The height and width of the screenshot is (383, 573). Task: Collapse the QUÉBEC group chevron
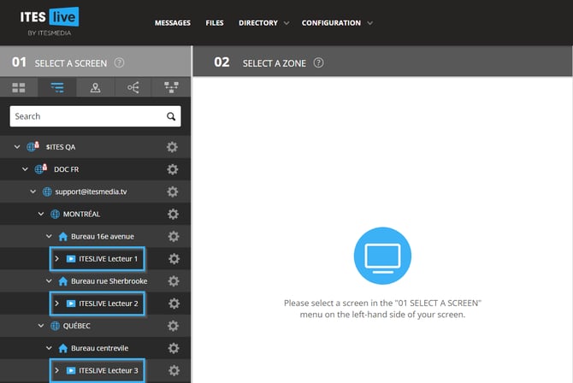tap(41, 326)
